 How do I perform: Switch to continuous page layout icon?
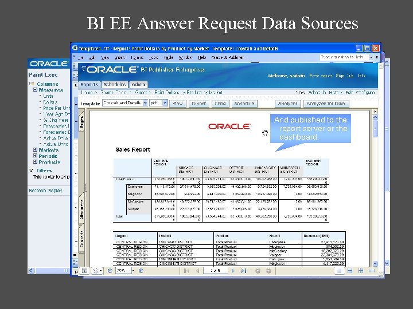pyautogui.click(x=350, y=271)
